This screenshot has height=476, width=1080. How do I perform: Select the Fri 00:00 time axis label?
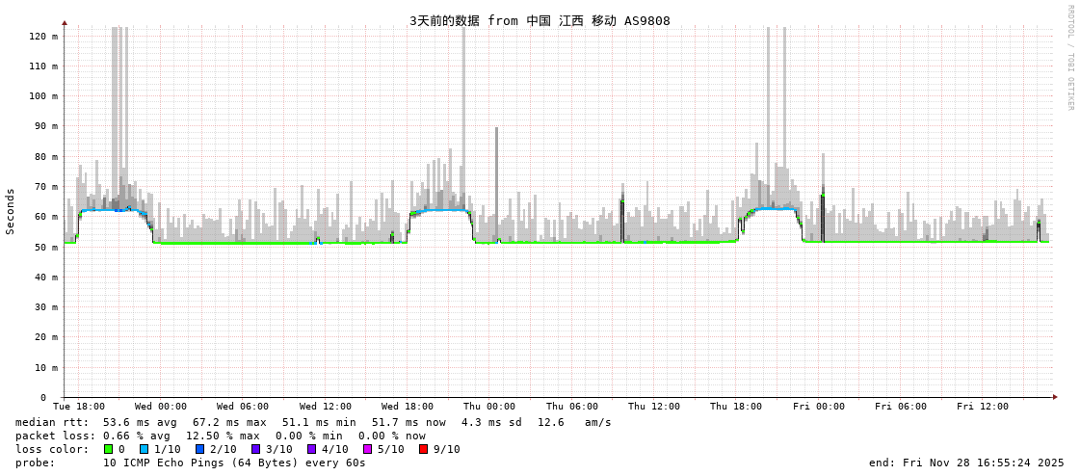point(819,407)
